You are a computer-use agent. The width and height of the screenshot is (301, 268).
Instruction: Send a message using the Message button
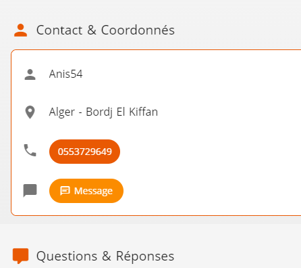click(86, 191)
